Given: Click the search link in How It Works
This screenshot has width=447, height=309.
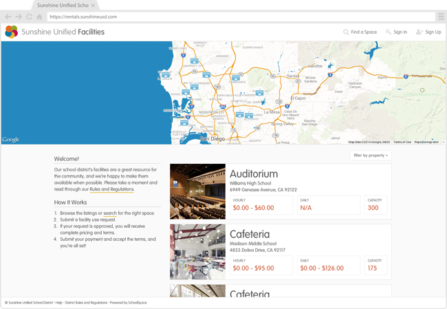Looking at the screenshot, I should coord(110,213).
